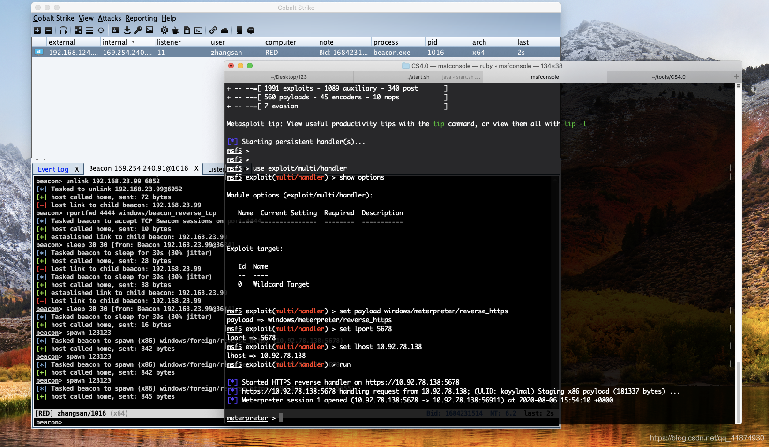Click the CS4.0 terminal title folder icon
769x447 pixels.
pos(406,66)
